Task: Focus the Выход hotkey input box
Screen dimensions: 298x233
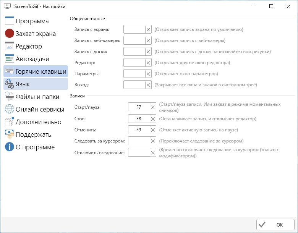Action: point(134,85)
